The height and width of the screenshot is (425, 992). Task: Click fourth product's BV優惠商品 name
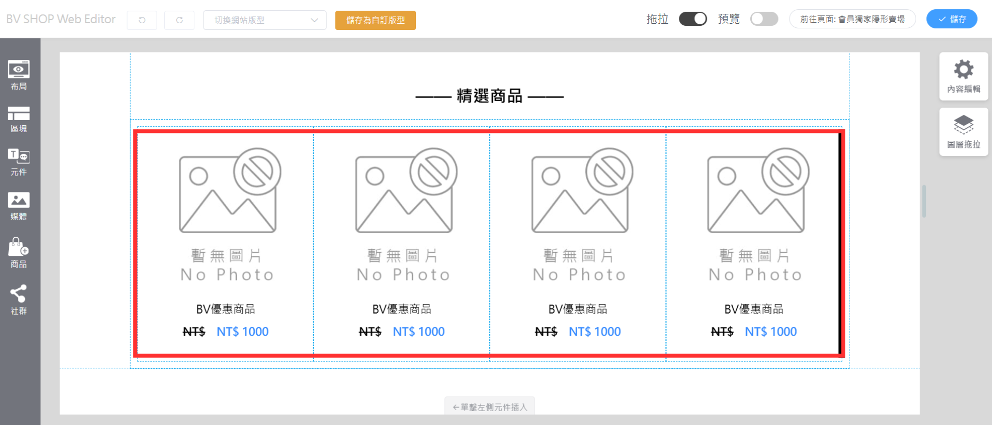[x=754, y=309]
